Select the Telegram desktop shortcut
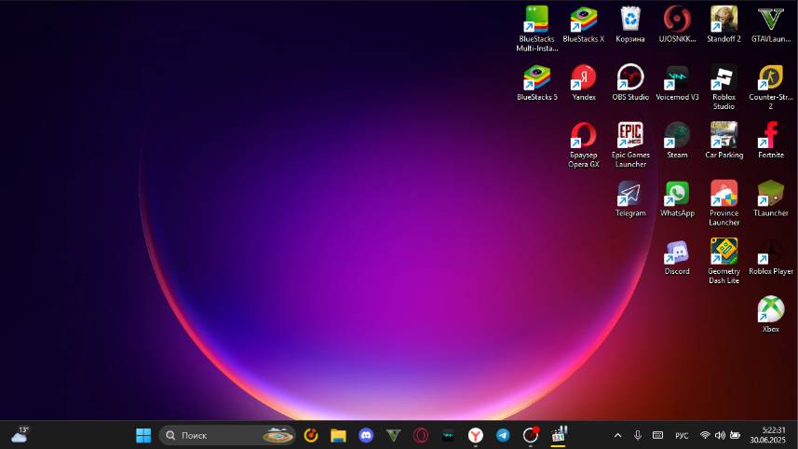Image resolution: width=798 pixels, height=449 pixels. (630, 198)
